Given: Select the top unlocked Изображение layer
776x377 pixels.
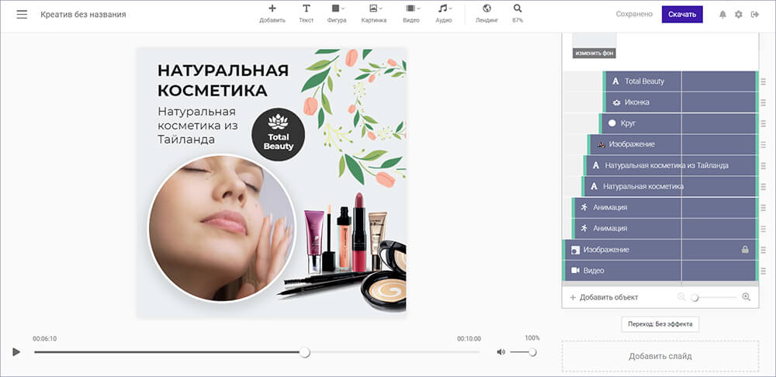Looking at the screenshot, I should [672, 144].
